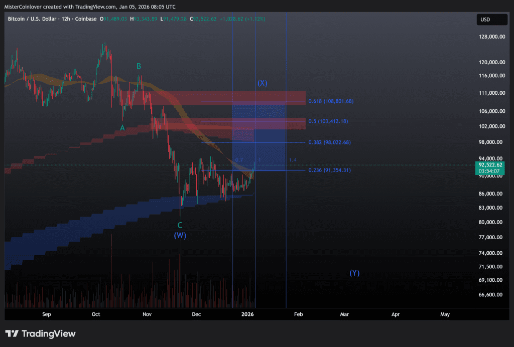514x347 pixels.
Task: Select the 0.618 Fibonacci level label
Action: 331,101
